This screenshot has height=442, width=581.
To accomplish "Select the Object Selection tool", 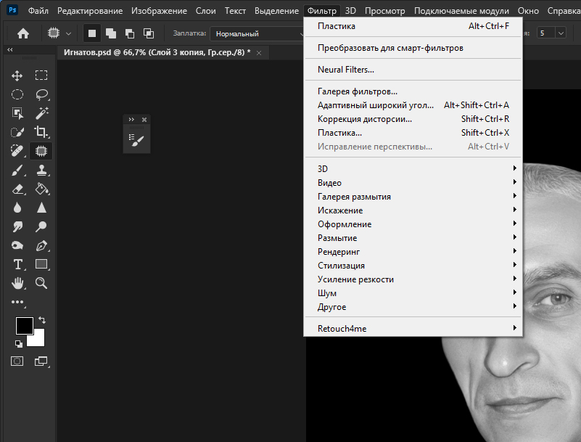I will click(x=17, y=113).
